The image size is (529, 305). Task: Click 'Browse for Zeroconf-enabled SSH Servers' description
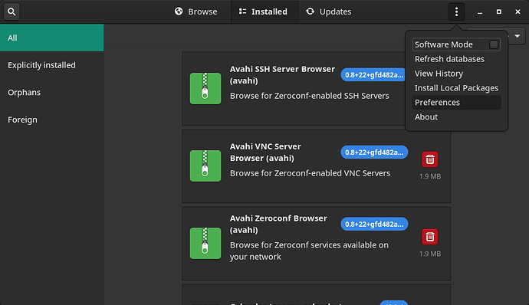(x=310, y=96)
